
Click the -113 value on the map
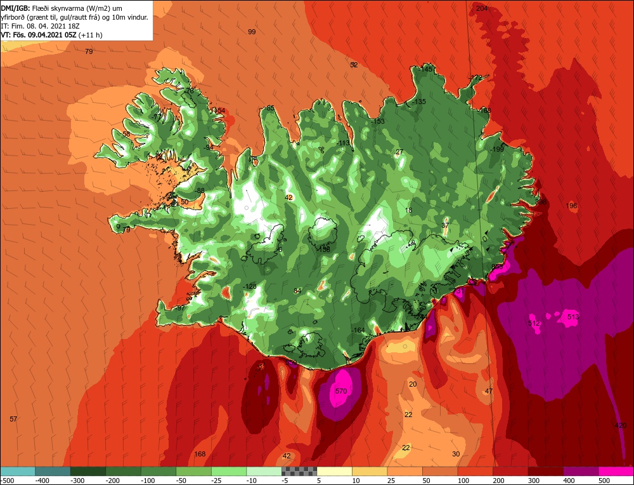pos(342,142)
